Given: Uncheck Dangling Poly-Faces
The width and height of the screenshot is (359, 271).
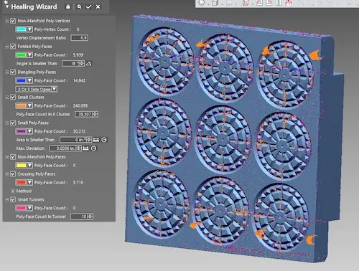Looking at the screenshot, I should click(x=13, y=72).
